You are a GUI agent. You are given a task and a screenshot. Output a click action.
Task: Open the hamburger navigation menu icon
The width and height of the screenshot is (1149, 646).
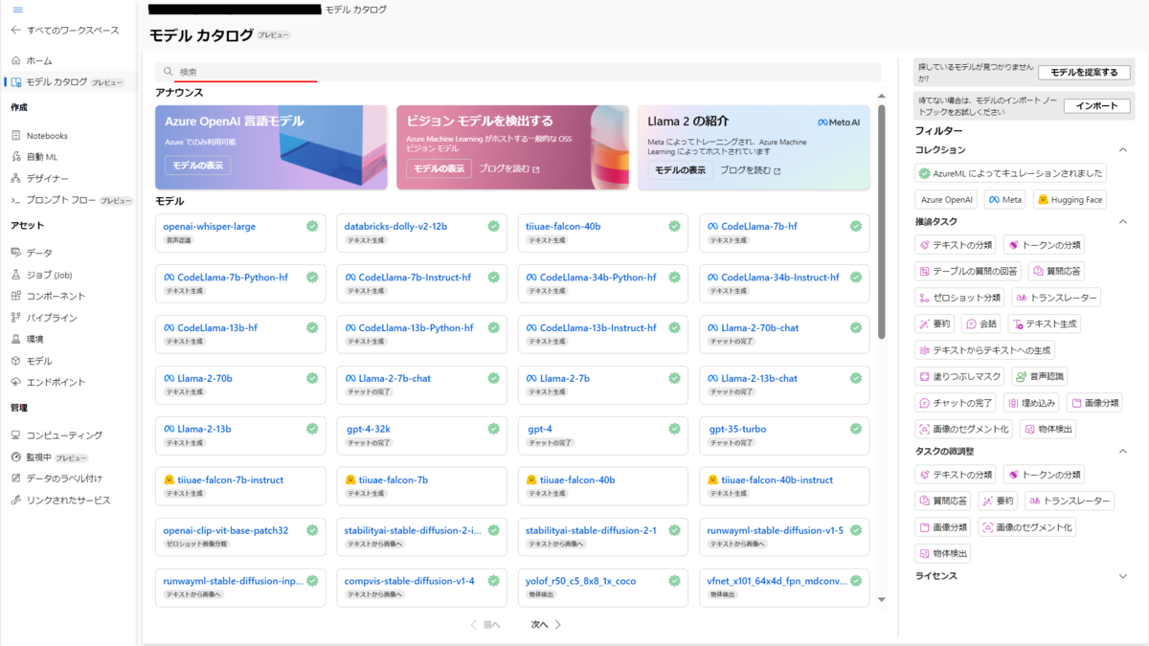tap(17, 9)
